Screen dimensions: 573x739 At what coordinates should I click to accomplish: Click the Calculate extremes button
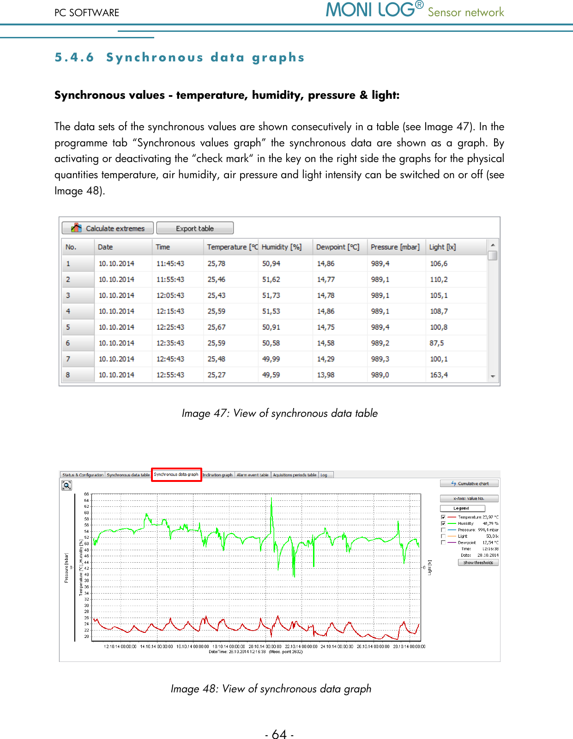108,228
